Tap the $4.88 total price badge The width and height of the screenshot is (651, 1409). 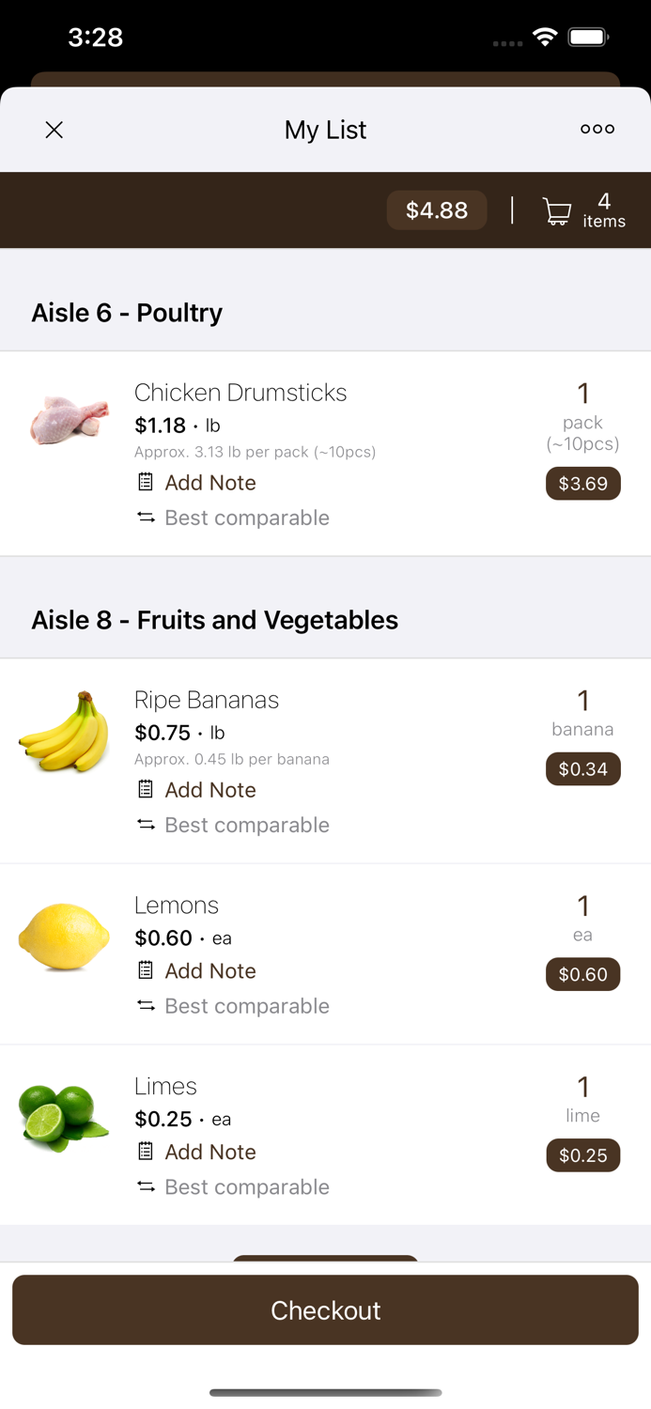[437, 210]
